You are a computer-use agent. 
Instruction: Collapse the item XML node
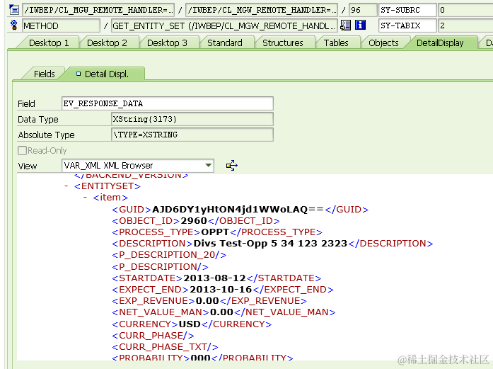tap(85, 198)
